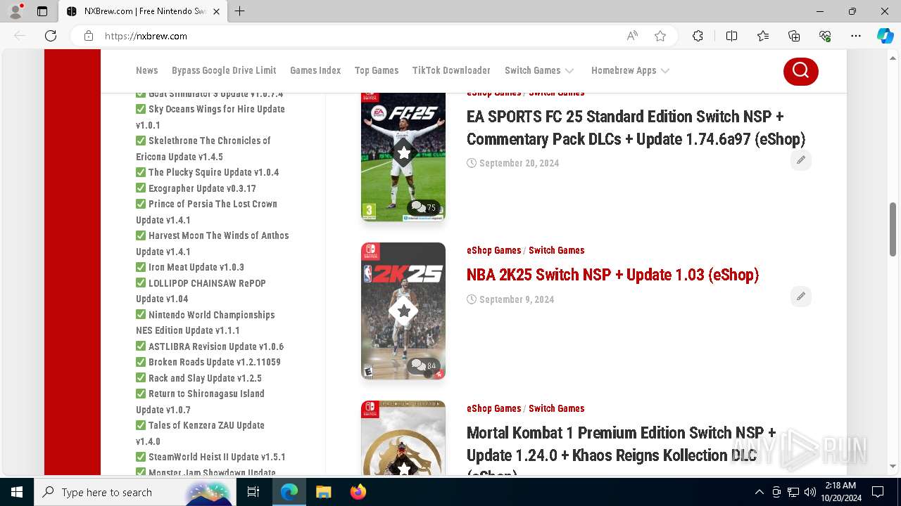The width and height of the screenshot is (901, 506).
Task: Toggle Split screen icon
Action: (x=731, y=36)
